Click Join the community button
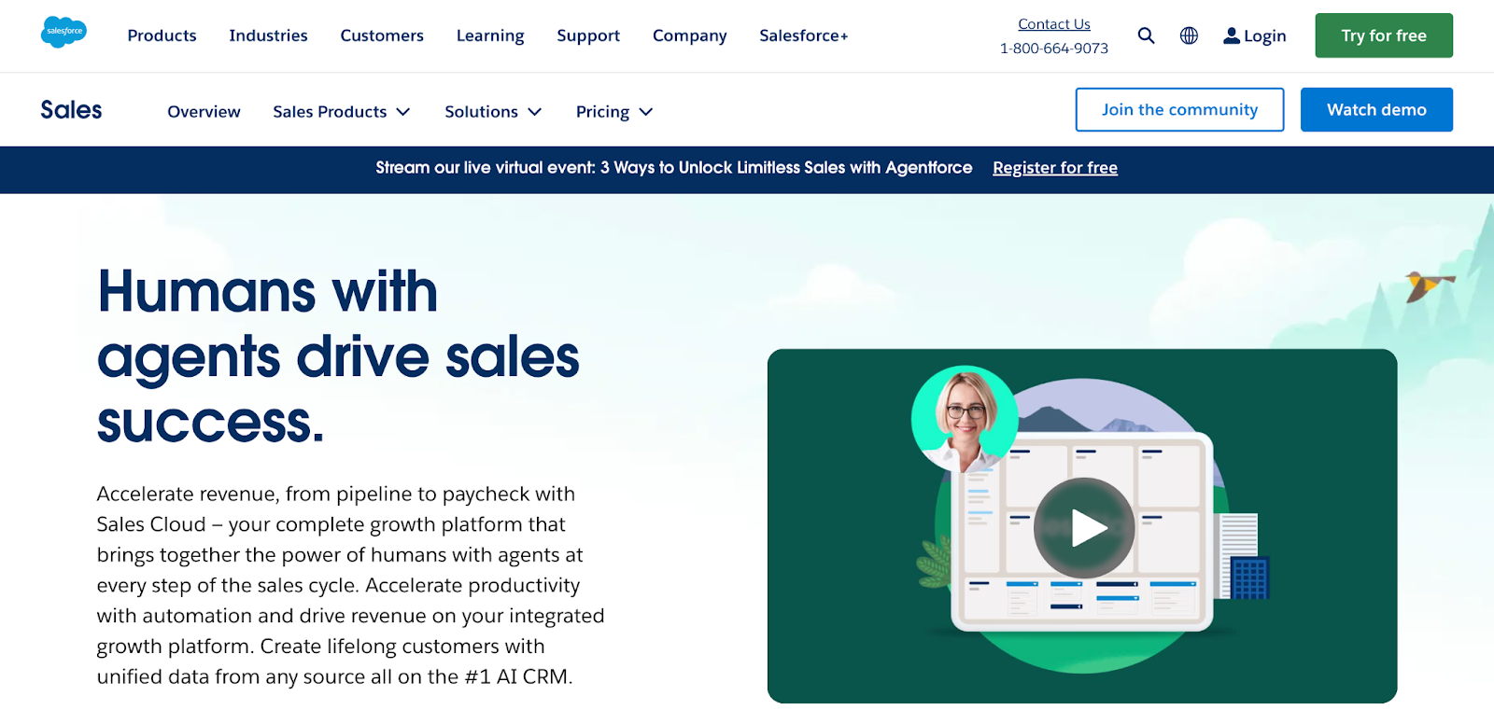This screenshot has height=710, width=1494. [1179, 110]
